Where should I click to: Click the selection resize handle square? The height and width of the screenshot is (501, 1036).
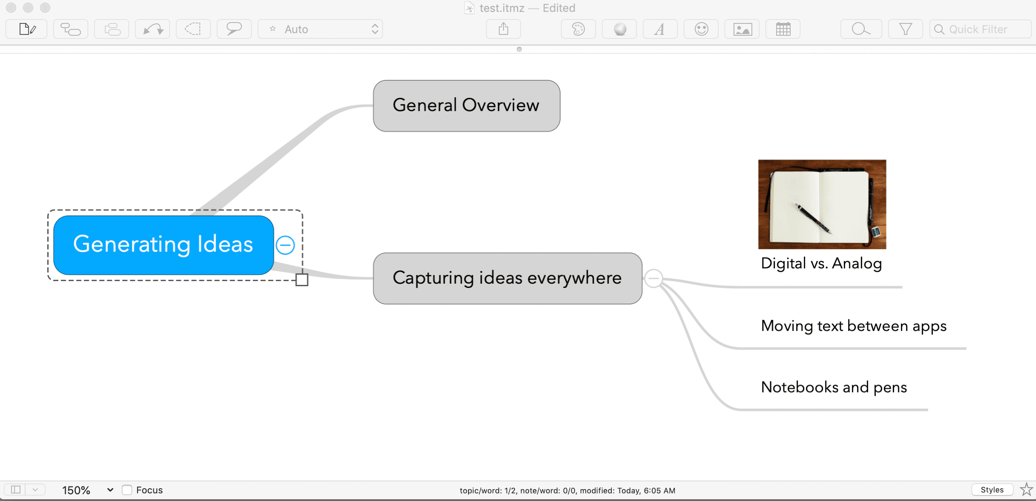302,280
